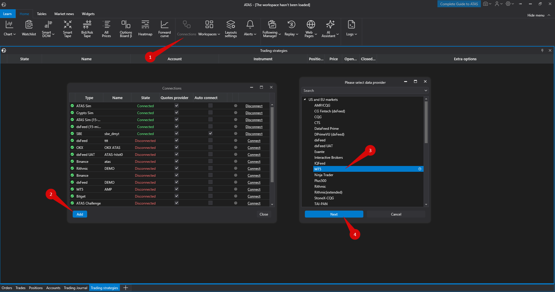Open Layouts settings
Screen dimensions: 555x292
pos(231,28)
